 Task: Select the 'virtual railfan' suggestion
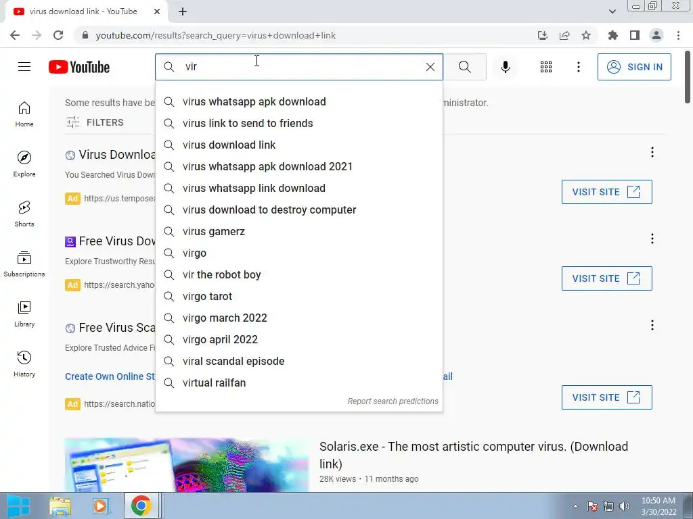298,382
